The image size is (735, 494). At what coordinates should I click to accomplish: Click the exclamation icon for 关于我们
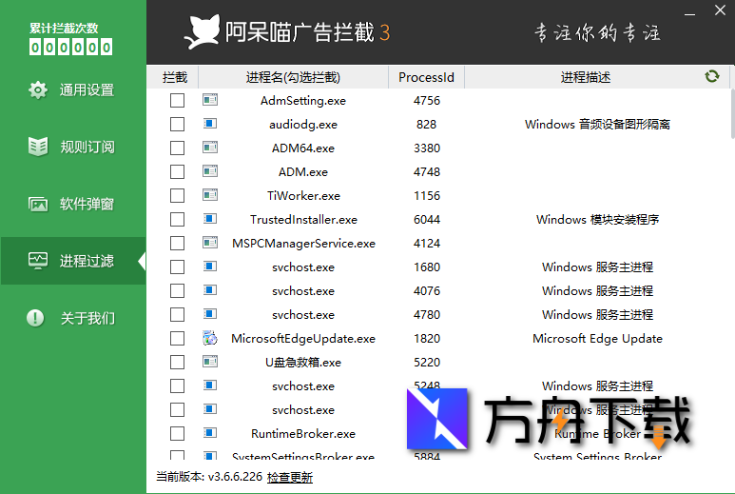click(35, 318)
